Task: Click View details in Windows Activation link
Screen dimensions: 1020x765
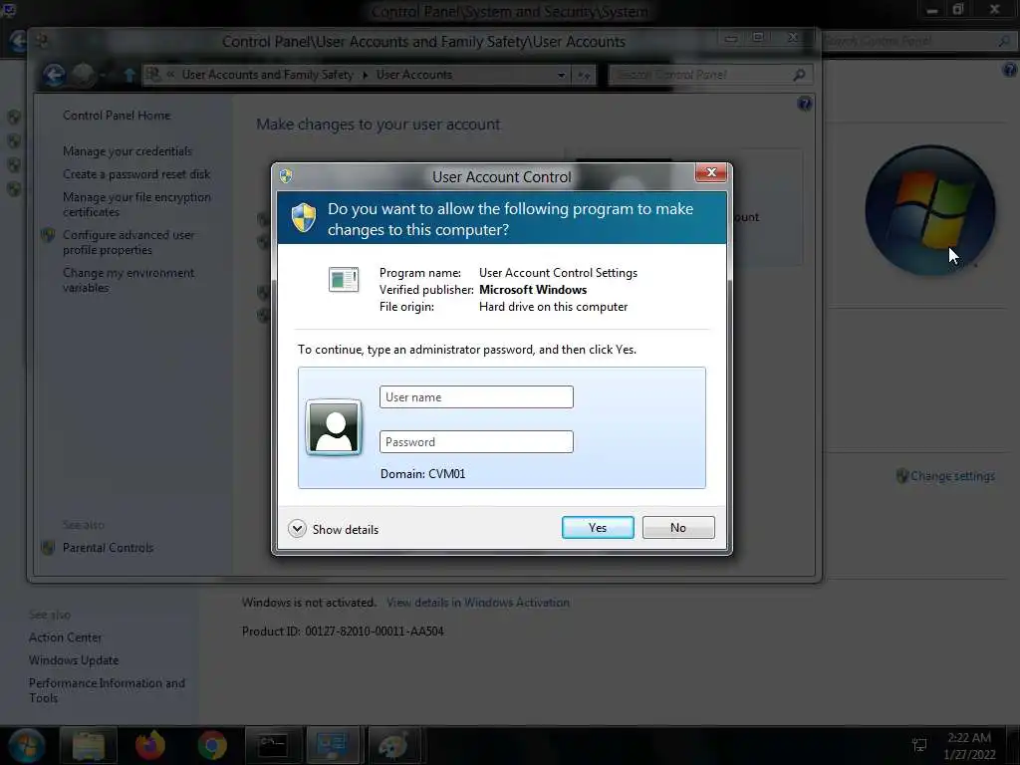Action: (x=477, y=603)
